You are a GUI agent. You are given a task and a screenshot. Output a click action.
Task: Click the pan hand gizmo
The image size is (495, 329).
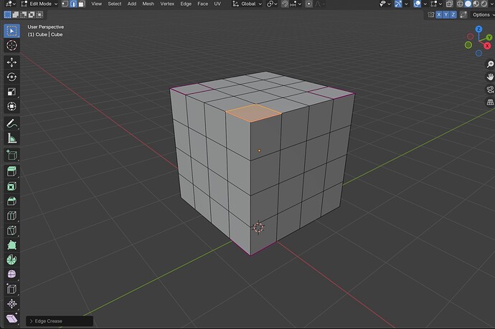[x=490, y=77]
